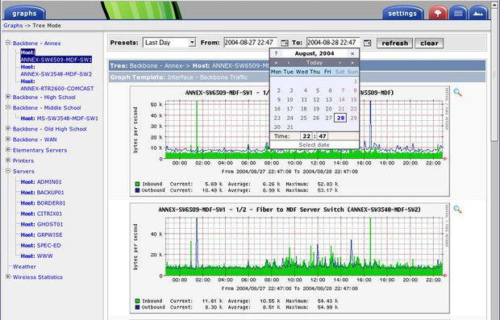Open the Fiber to MDF Server Switch graph
500x320 pixels.
(x=290, y=259)
